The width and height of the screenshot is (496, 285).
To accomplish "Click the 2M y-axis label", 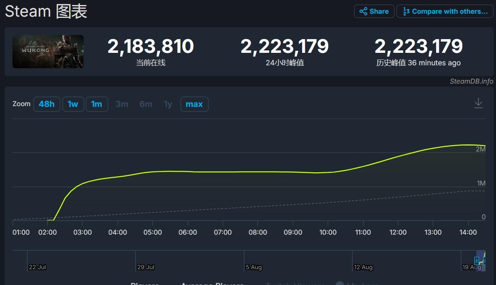I will pyautogui.click(x=481, y=149).
